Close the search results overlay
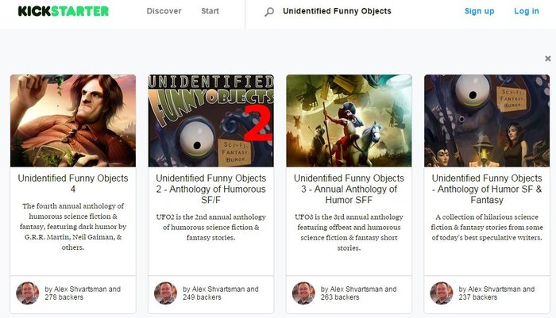This screenshot has height=318, width=556. pos(547,59)
